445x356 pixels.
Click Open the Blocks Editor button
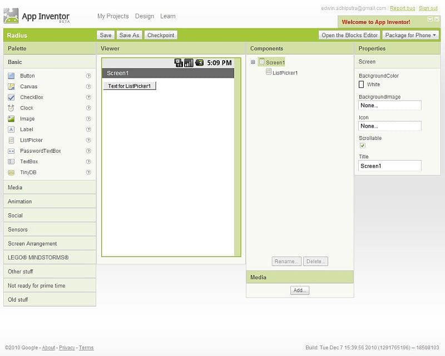[x=349, y=35]
